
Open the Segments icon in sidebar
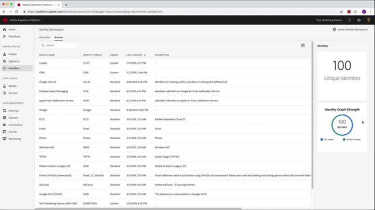[4, 61]
